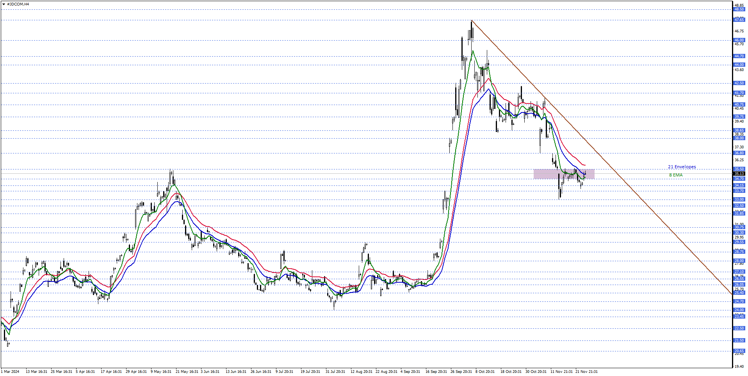Click the 36.80 price level label

tap(739, 153)
